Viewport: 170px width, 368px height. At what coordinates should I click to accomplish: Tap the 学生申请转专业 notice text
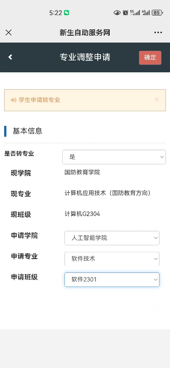pyautogui.click(x=39, y=100)
